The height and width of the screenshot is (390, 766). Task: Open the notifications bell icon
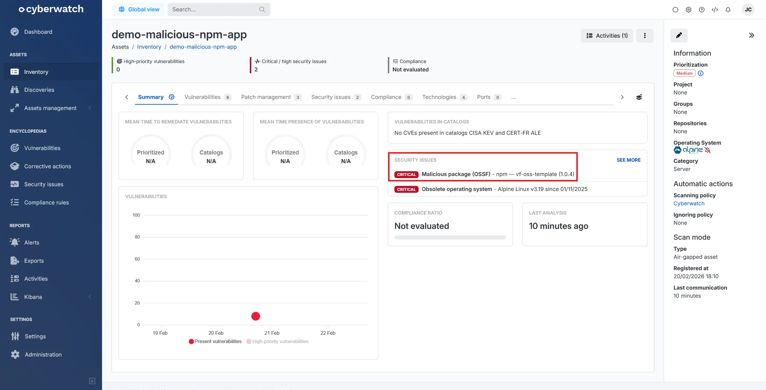point(728,10)
